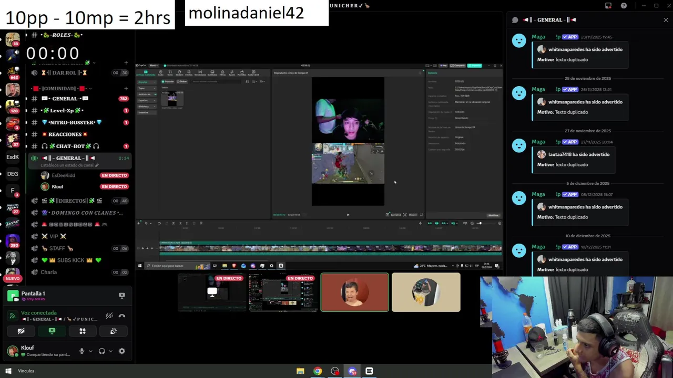Open voice connection signal details
This screenshot has height=378, width=673.
click(13, 316)
